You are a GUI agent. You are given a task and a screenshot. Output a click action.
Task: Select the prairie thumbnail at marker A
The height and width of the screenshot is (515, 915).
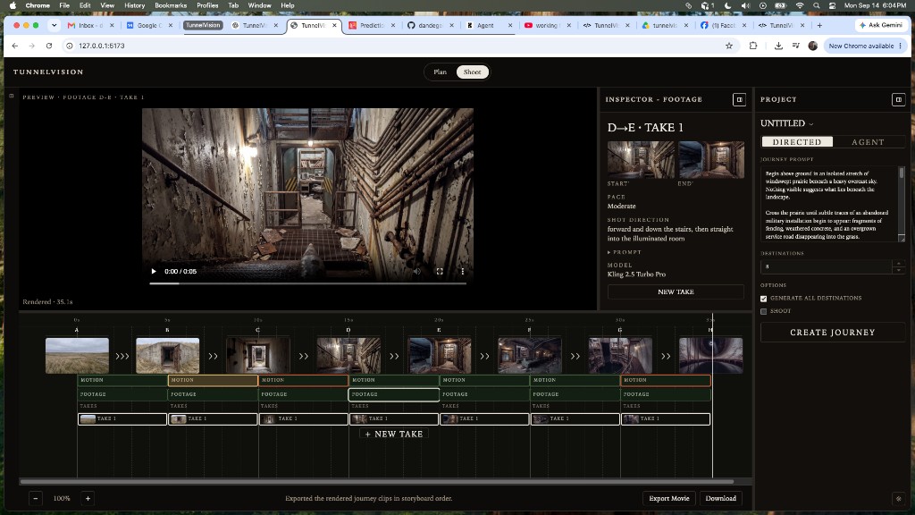click(77, 356)
